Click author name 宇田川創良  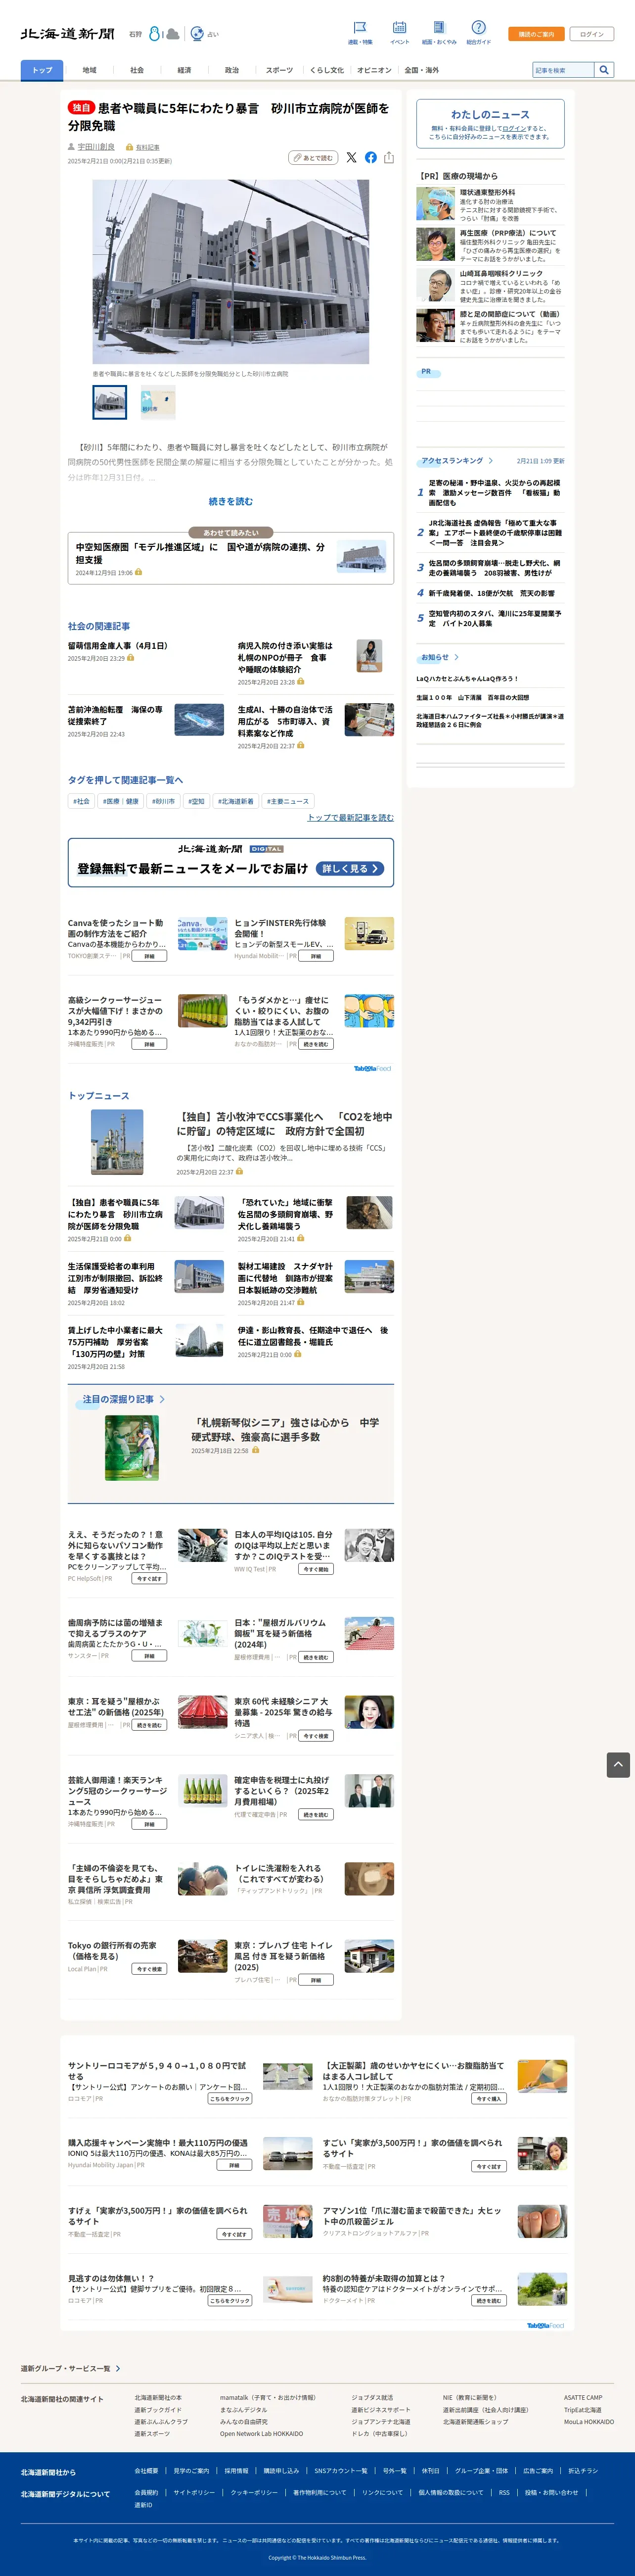(96, 147)
